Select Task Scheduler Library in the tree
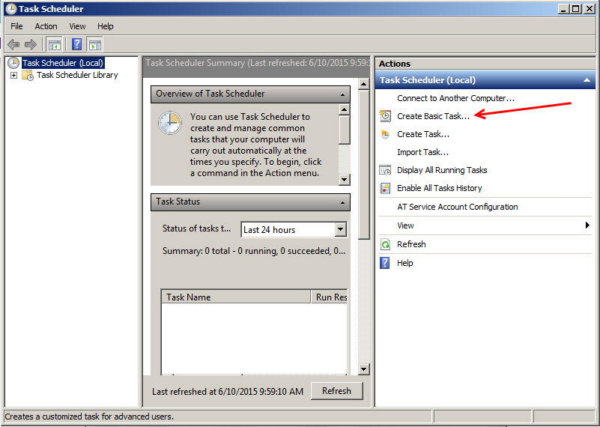Image resolution: width=600 pixels, height=427 pixels. point(77,75)
